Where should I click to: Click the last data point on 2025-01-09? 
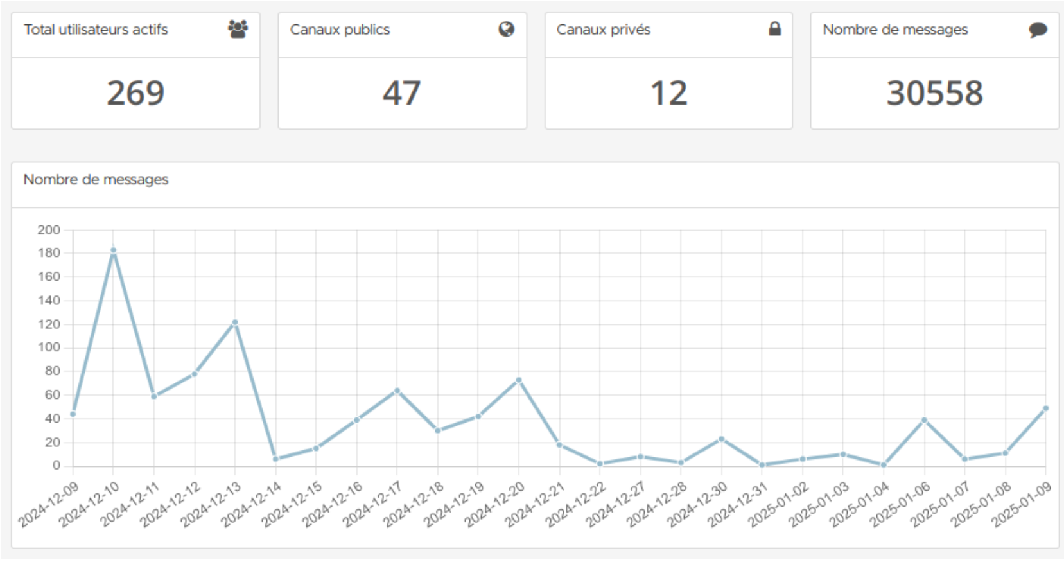tap(1045, 408)
